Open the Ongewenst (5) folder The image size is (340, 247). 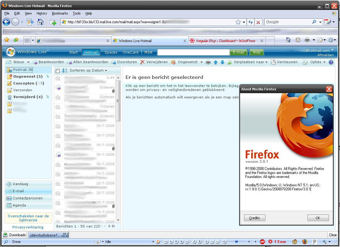tap(28, 76)
